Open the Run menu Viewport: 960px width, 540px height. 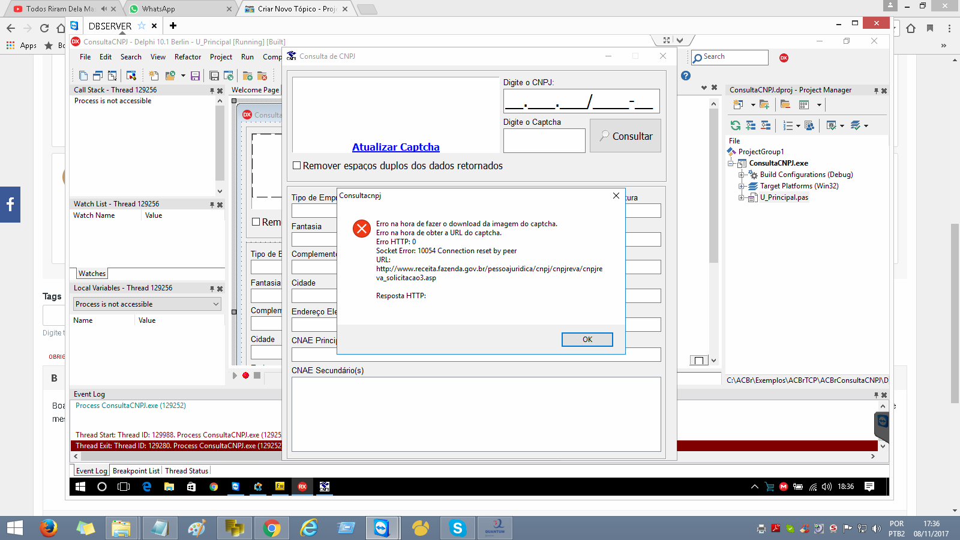click(247, 57)
